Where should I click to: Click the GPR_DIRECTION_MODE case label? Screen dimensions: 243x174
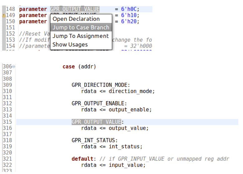click(99, 85)
